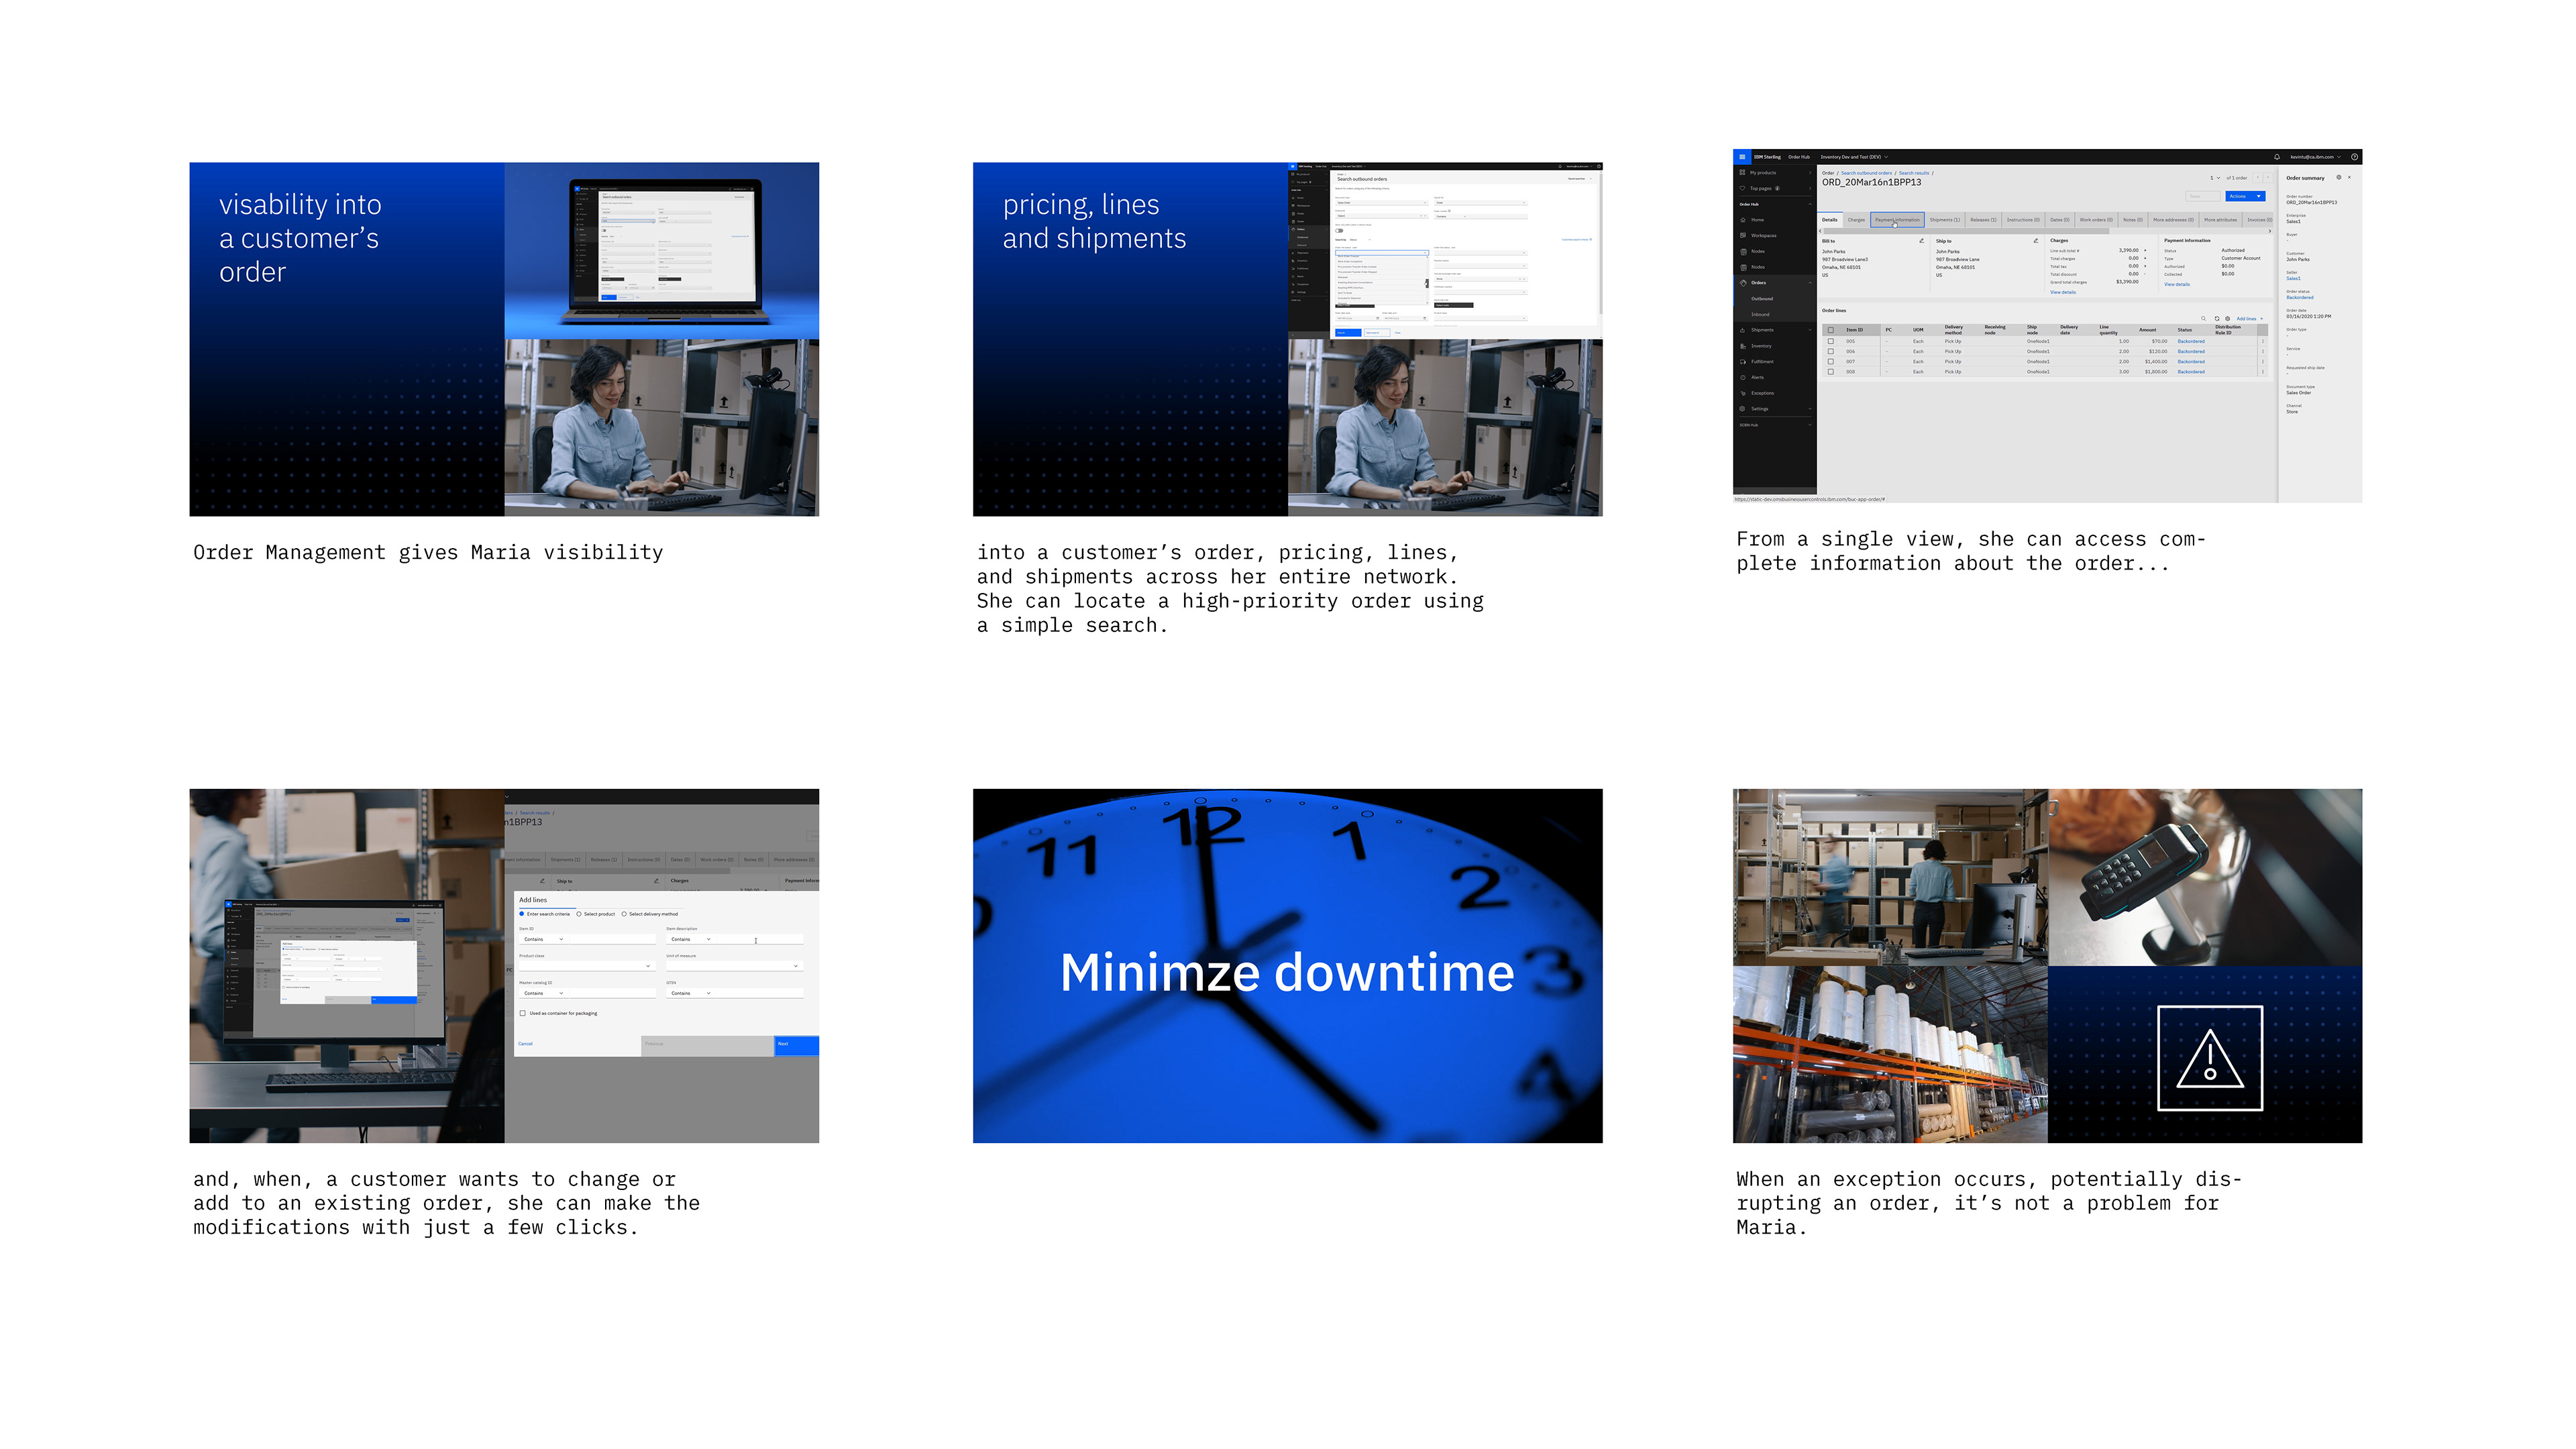Select Exceptions in the Order Hub sidebar
Image resolution: width=2576 pixels, height=1449 pixels.
click(1762, 393)
